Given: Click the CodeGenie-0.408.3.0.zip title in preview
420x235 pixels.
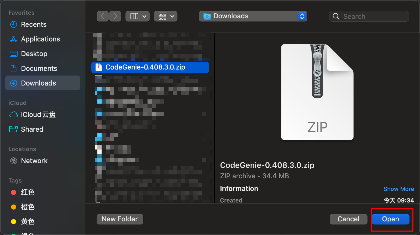Looking at the screenshot, I should click(267, 165).
